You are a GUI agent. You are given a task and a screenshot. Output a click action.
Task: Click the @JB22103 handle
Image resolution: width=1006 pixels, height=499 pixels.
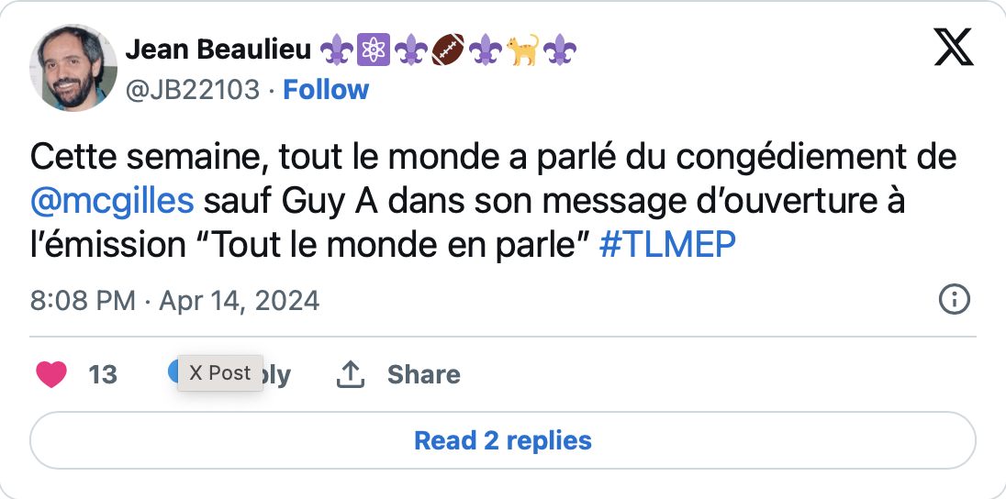click(x=192, y=90)
